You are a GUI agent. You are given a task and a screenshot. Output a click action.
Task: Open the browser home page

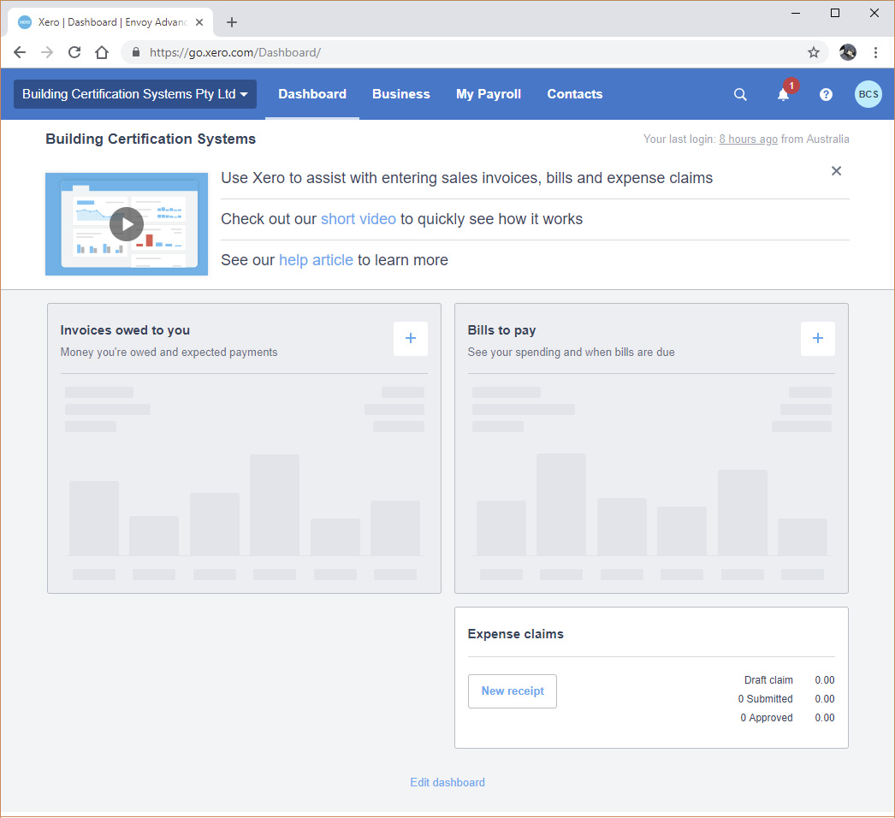102,52
